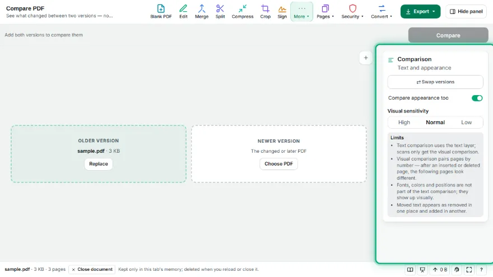Swap the older and newer versions

(435, 82)
